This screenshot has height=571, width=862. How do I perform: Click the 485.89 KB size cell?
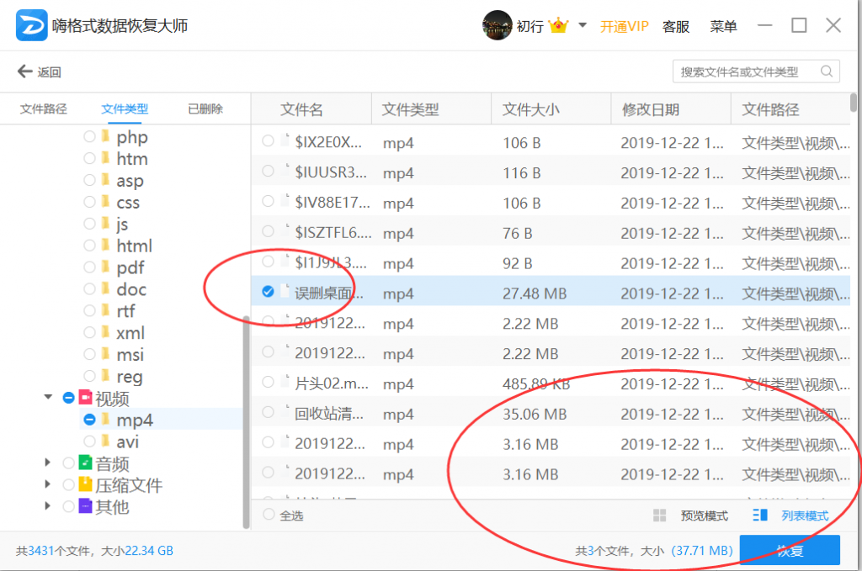(536, 383)
